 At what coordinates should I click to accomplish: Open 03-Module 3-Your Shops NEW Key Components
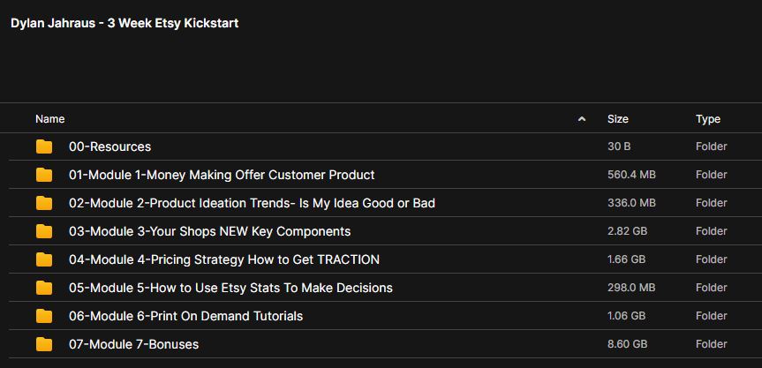click(x=209, y=231)
